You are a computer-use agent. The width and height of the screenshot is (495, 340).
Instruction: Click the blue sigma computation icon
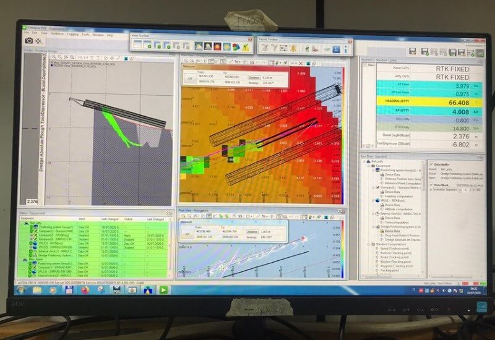click(x=337, y=49)
